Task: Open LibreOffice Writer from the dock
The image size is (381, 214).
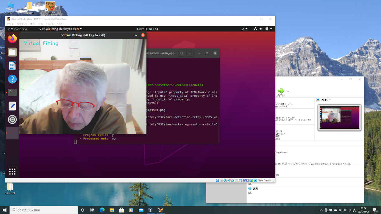Action: tap(12, 66)
